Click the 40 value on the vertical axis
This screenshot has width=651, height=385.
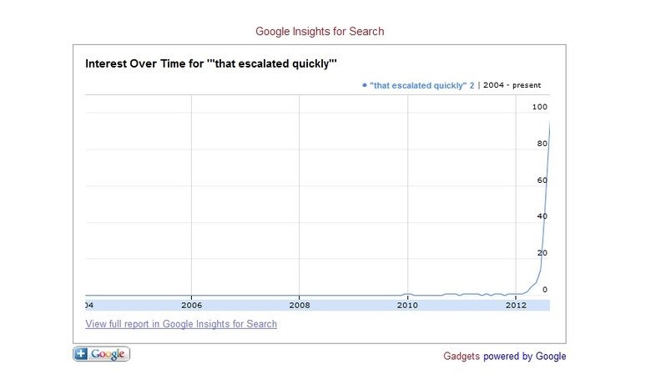click(x=542, y=216)
